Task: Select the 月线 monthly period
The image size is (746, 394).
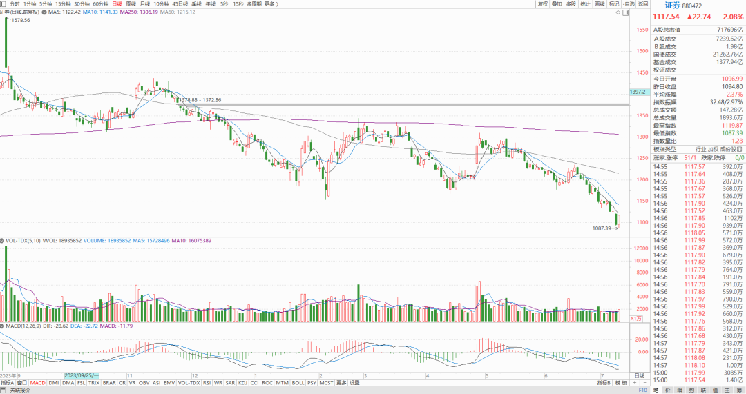Action: (x=145, y=4)
